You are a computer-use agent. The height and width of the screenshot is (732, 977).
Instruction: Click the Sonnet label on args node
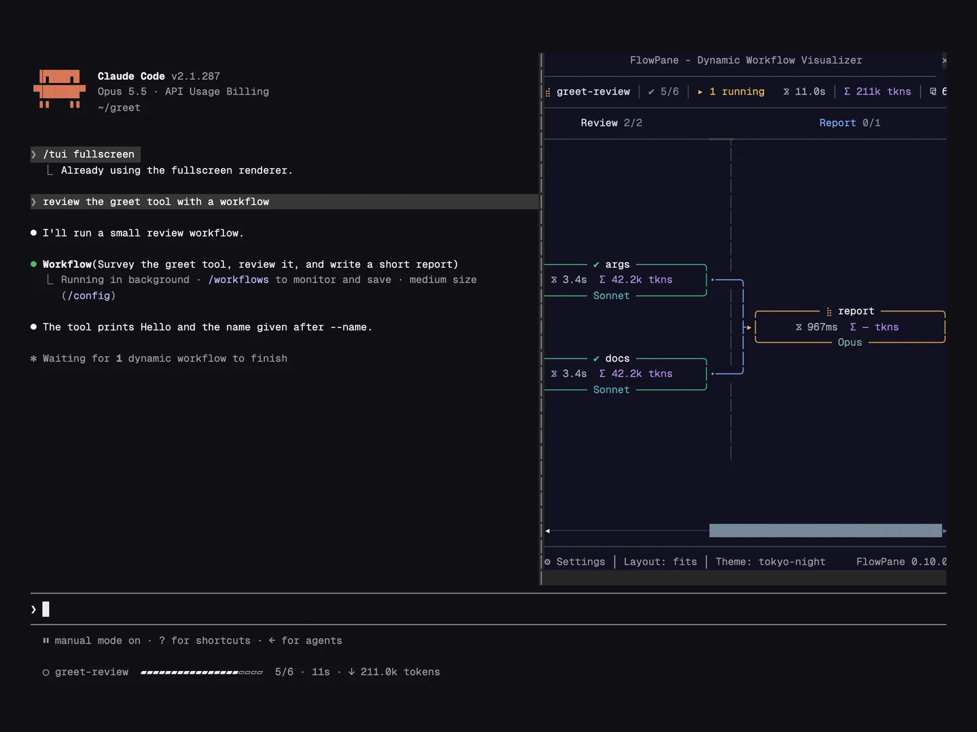click(611, 296)
